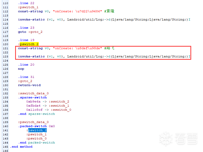
Task: Click the :goto_2 target on line 117
Action: point(35,32)
